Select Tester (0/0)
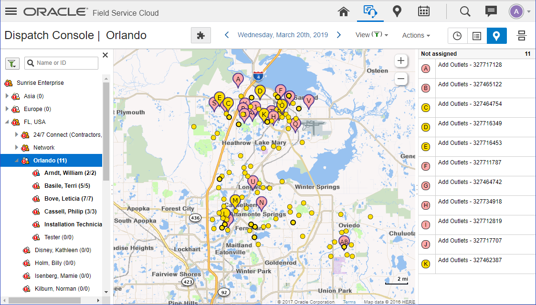 click(x=59, y=237)
